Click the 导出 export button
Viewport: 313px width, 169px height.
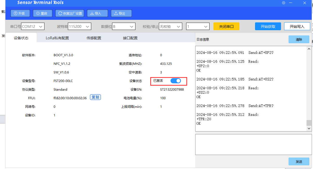(121, 13)
